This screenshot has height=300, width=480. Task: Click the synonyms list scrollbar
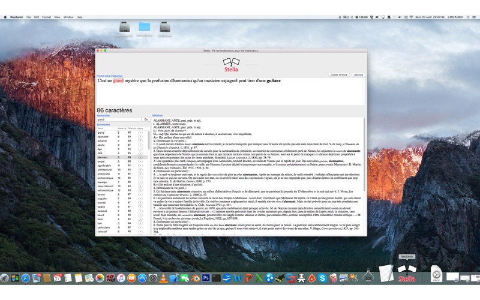click(x=149, y=141)
